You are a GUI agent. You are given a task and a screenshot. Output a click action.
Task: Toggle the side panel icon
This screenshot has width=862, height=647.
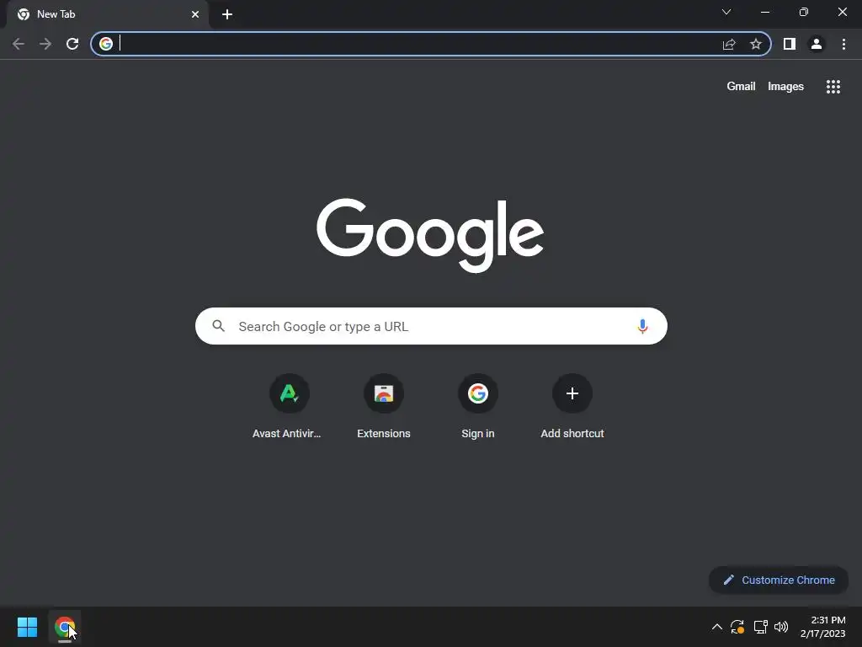click(x=790, y=44)
